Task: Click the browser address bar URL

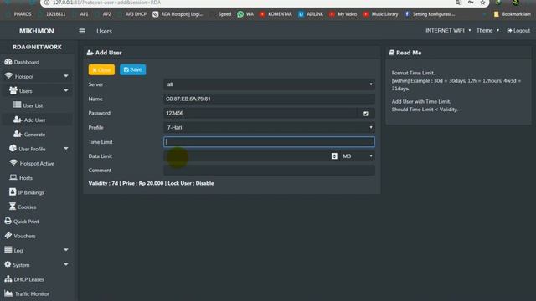Action: point(106,3)
